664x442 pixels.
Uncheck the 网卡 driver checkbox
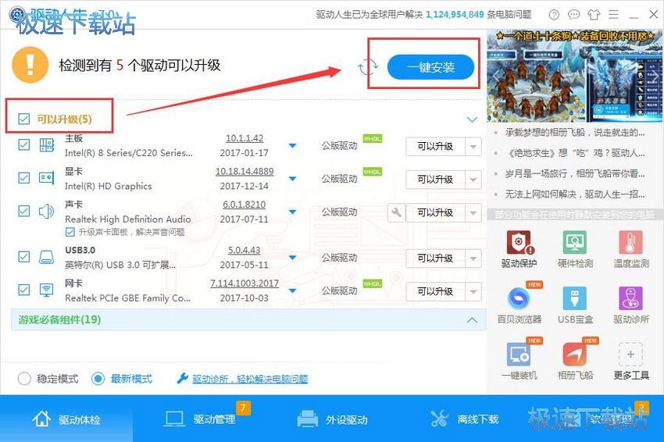pyautogui.click(x=24, y=290)
